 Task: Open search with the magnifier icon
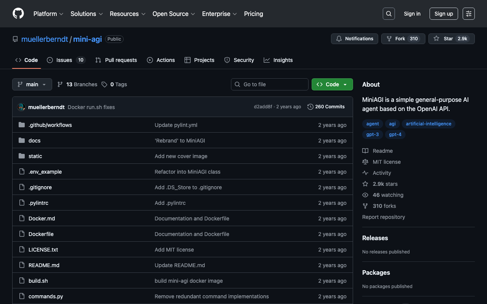pos(388,14)
